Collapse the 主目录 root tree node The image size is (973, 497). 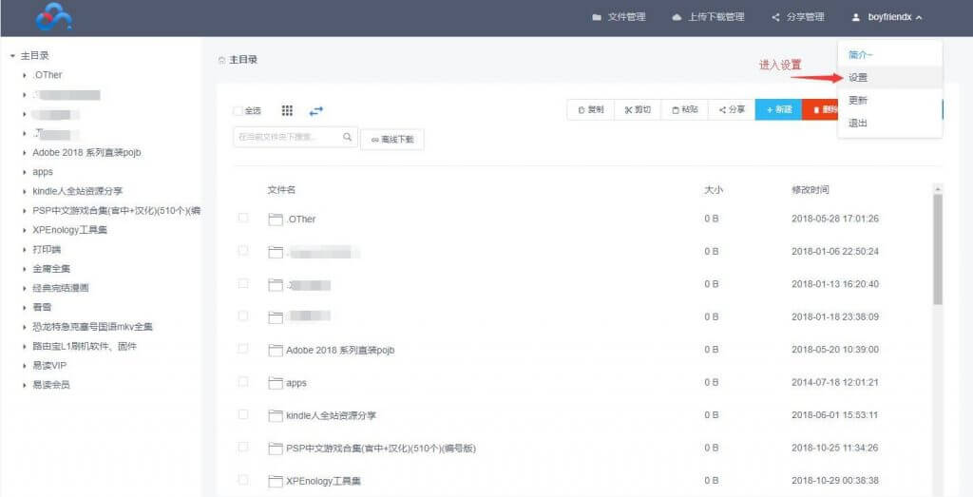click(12, 56)
